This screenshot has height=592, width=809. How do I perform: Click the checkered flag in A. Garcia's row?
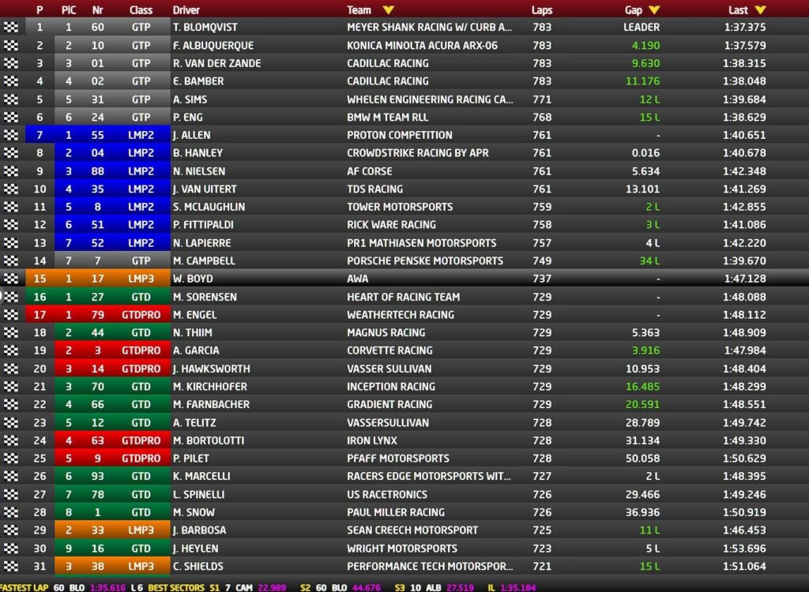[x=11, y=350]
